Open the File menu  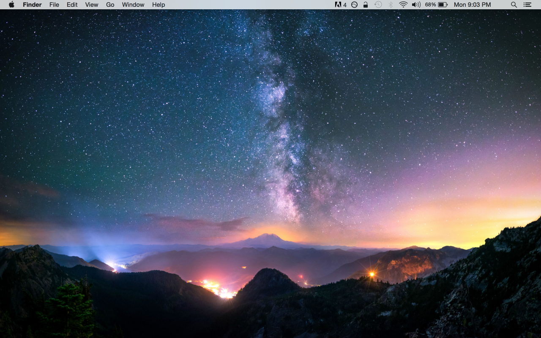(x=54, y=5)
